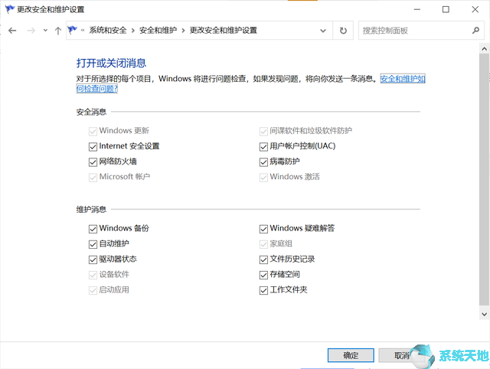The image size is (490, 369).
Task: Expand the double chevron before 系统和安全
Action: 83,31
